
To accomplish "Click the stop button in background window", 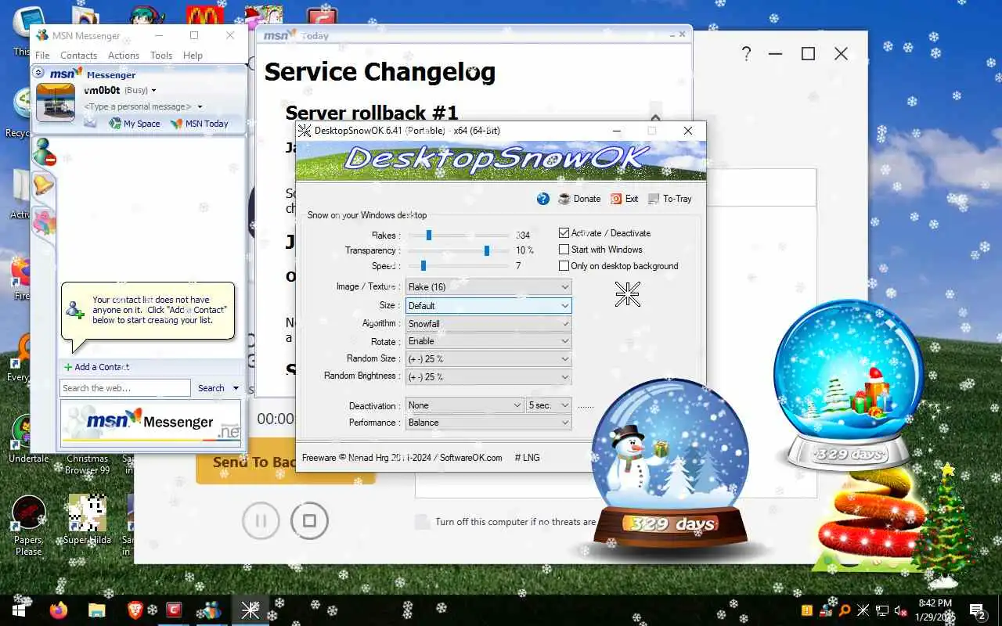I will point(309,520).
